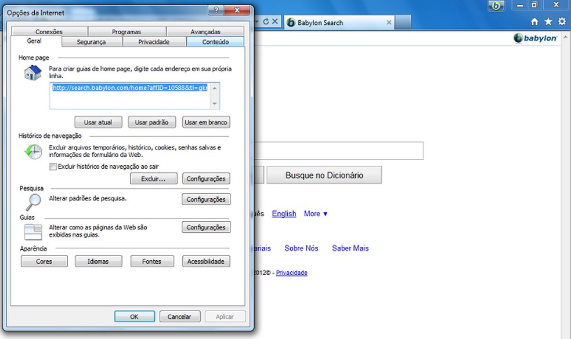The height and width of the screenshot is (339, 571).
Task: Switch to the Segurança tab
Action: (92, 42)
